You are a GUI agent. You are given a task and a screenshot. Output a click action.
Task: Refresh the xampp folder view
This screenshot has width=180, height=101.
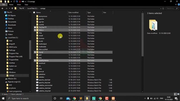click(163, 8)
